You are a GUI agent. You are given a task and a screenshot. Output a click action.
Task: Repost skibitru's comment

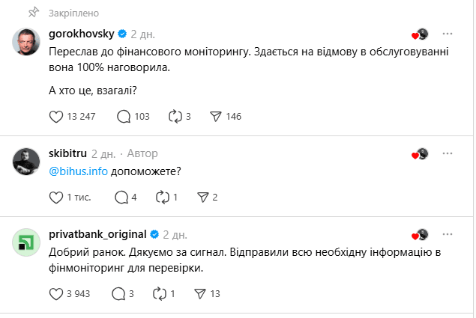point(163,198)
